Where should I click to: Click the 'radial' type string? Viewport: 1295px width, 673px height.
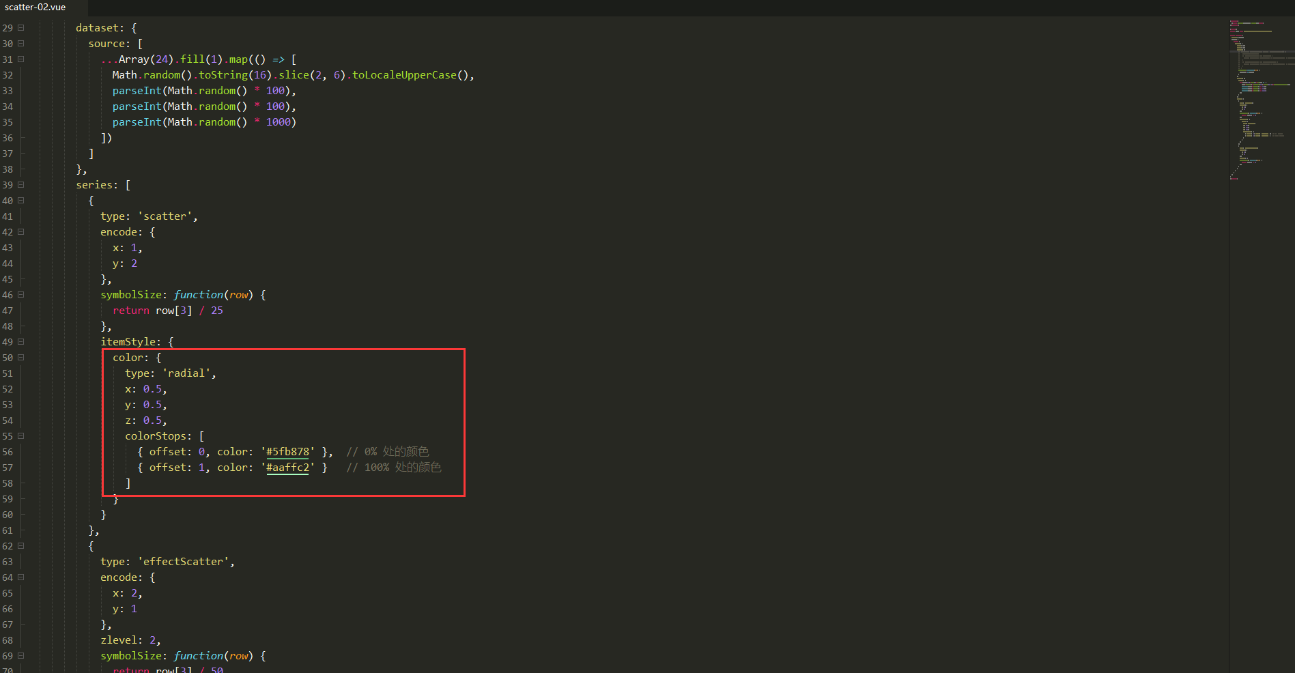coord(186,373)
